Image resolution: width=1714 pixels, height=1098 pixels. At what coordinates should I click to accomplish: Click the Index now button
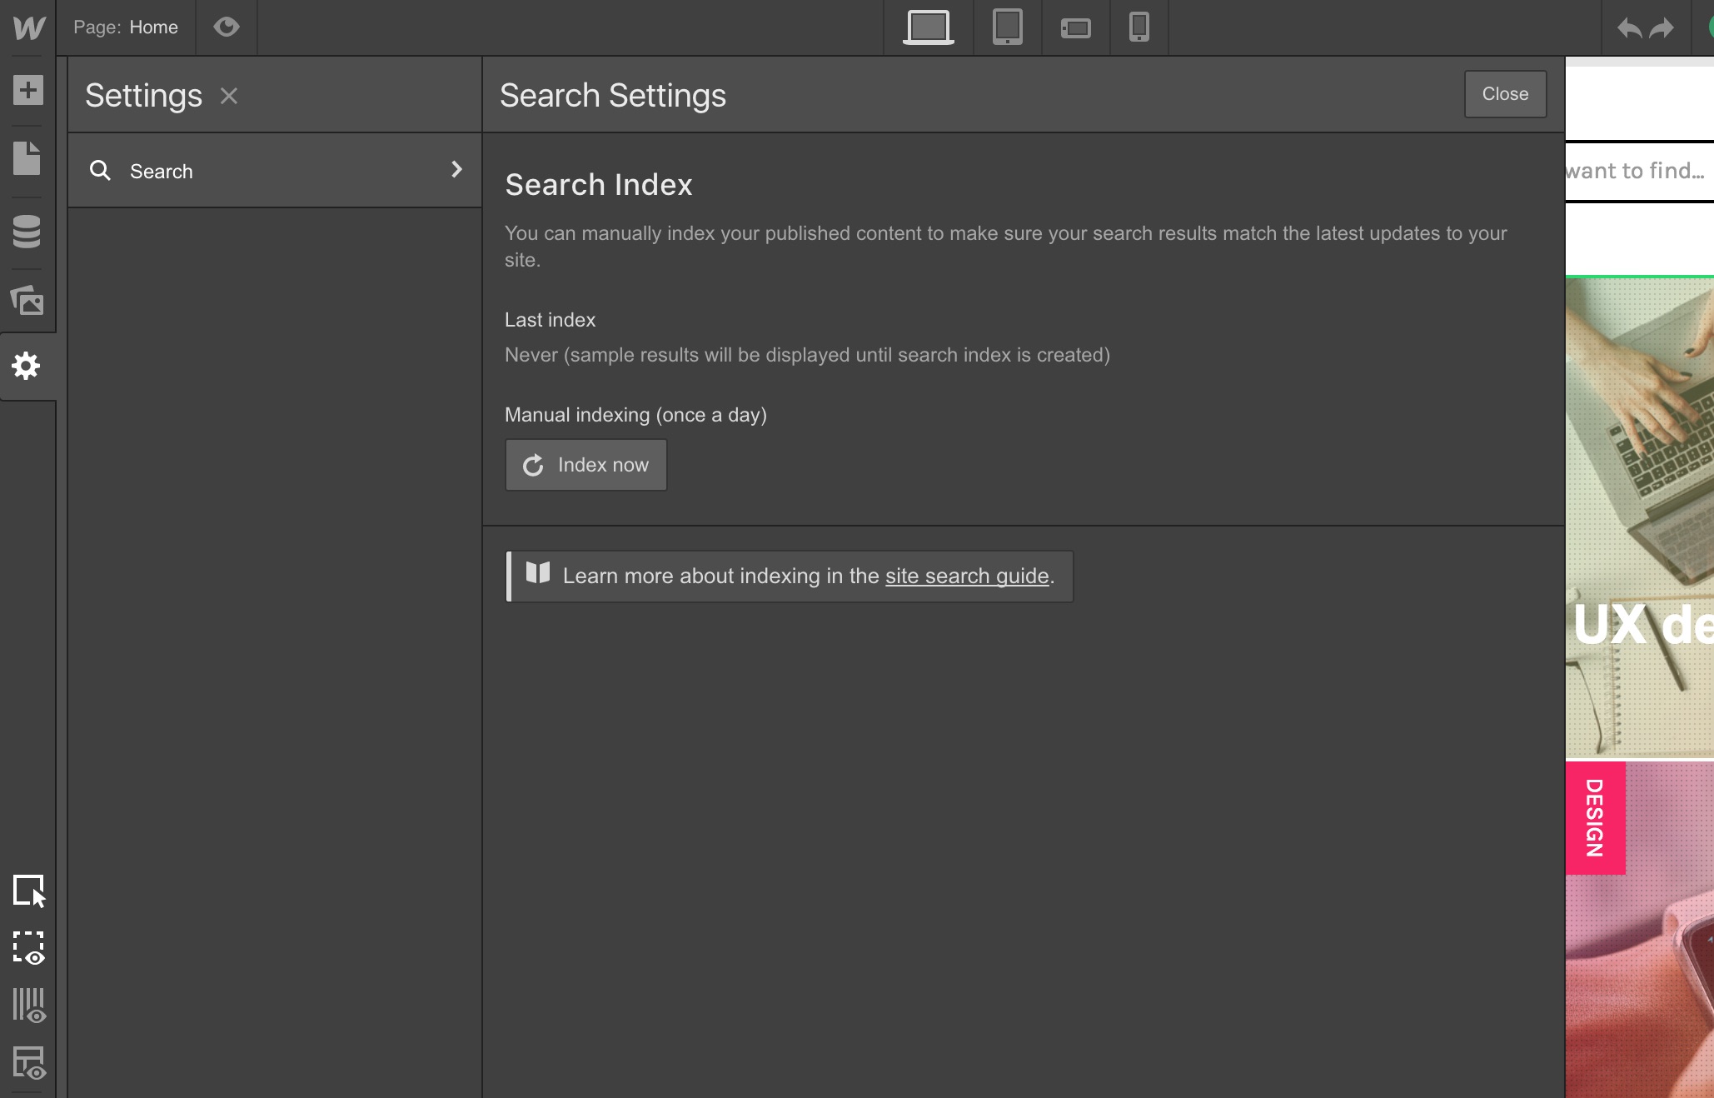(x=585, y=465)
